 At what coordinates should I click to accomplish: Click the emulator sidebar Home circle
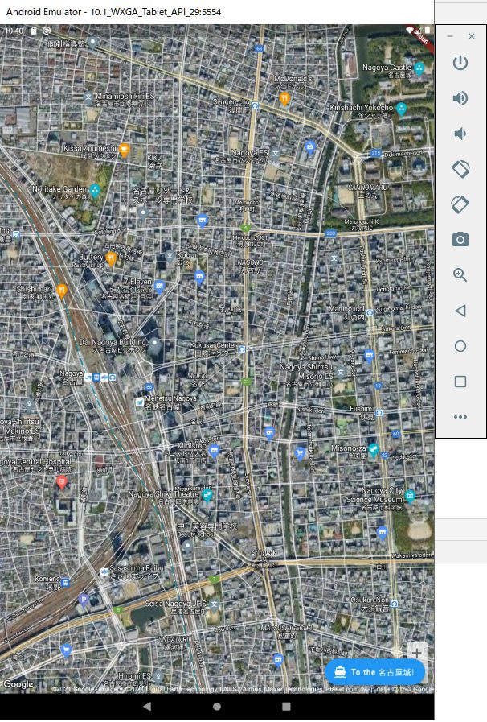tap(460, 346)
